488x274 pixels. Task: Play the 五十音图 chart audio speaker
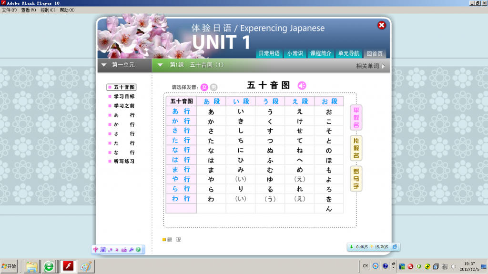[x=302, y=86]
